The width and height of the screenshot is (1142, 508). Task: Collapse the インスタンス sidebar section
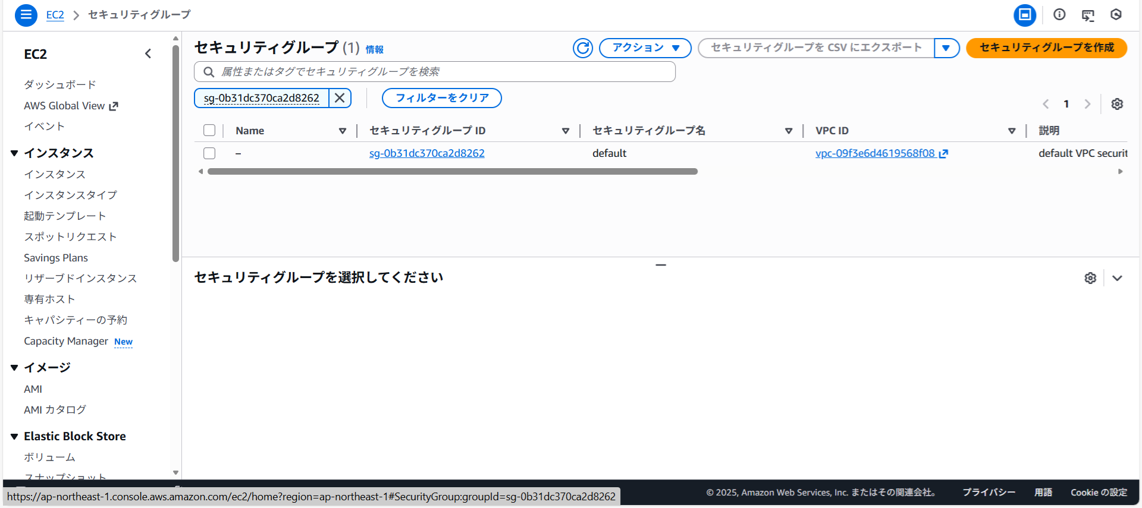tap(14, 153)
